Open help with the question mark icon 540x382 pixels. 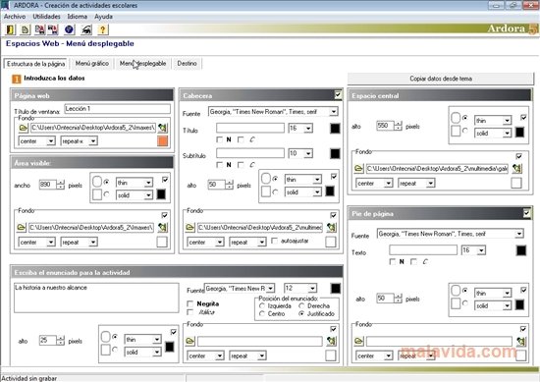point(103,30)
